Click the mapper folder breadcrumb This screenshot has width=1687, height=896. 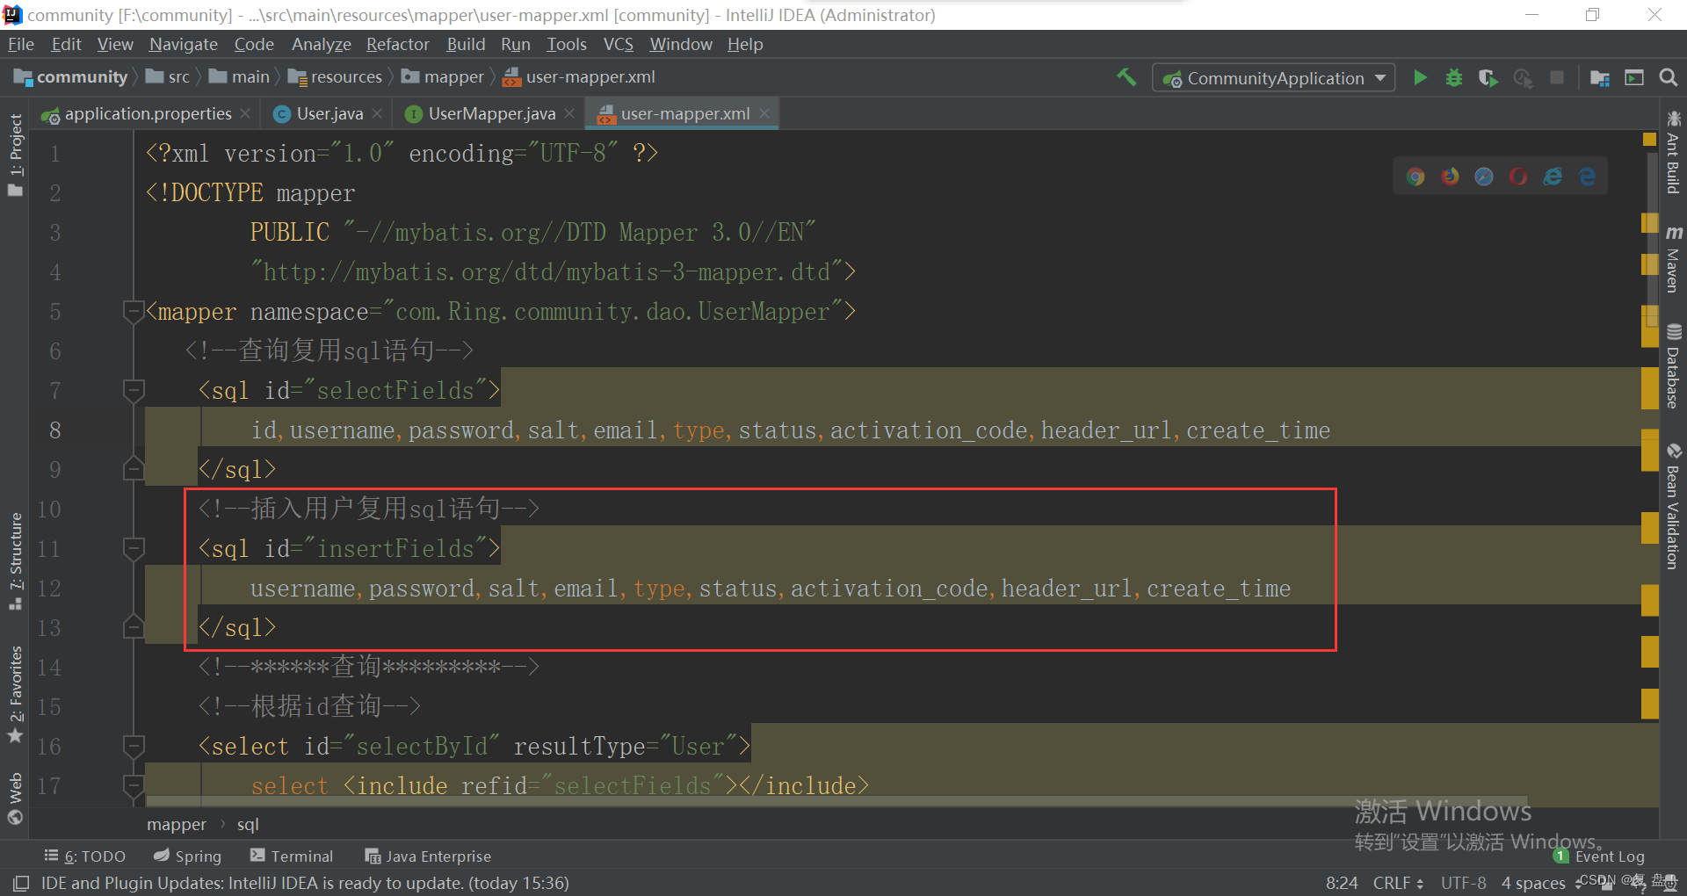click(x=443, y=77)
